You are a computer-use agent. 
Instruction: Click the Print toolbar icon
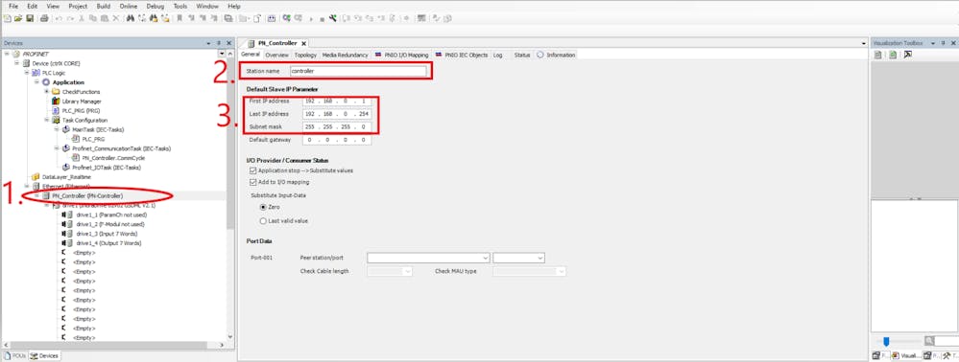45,18
